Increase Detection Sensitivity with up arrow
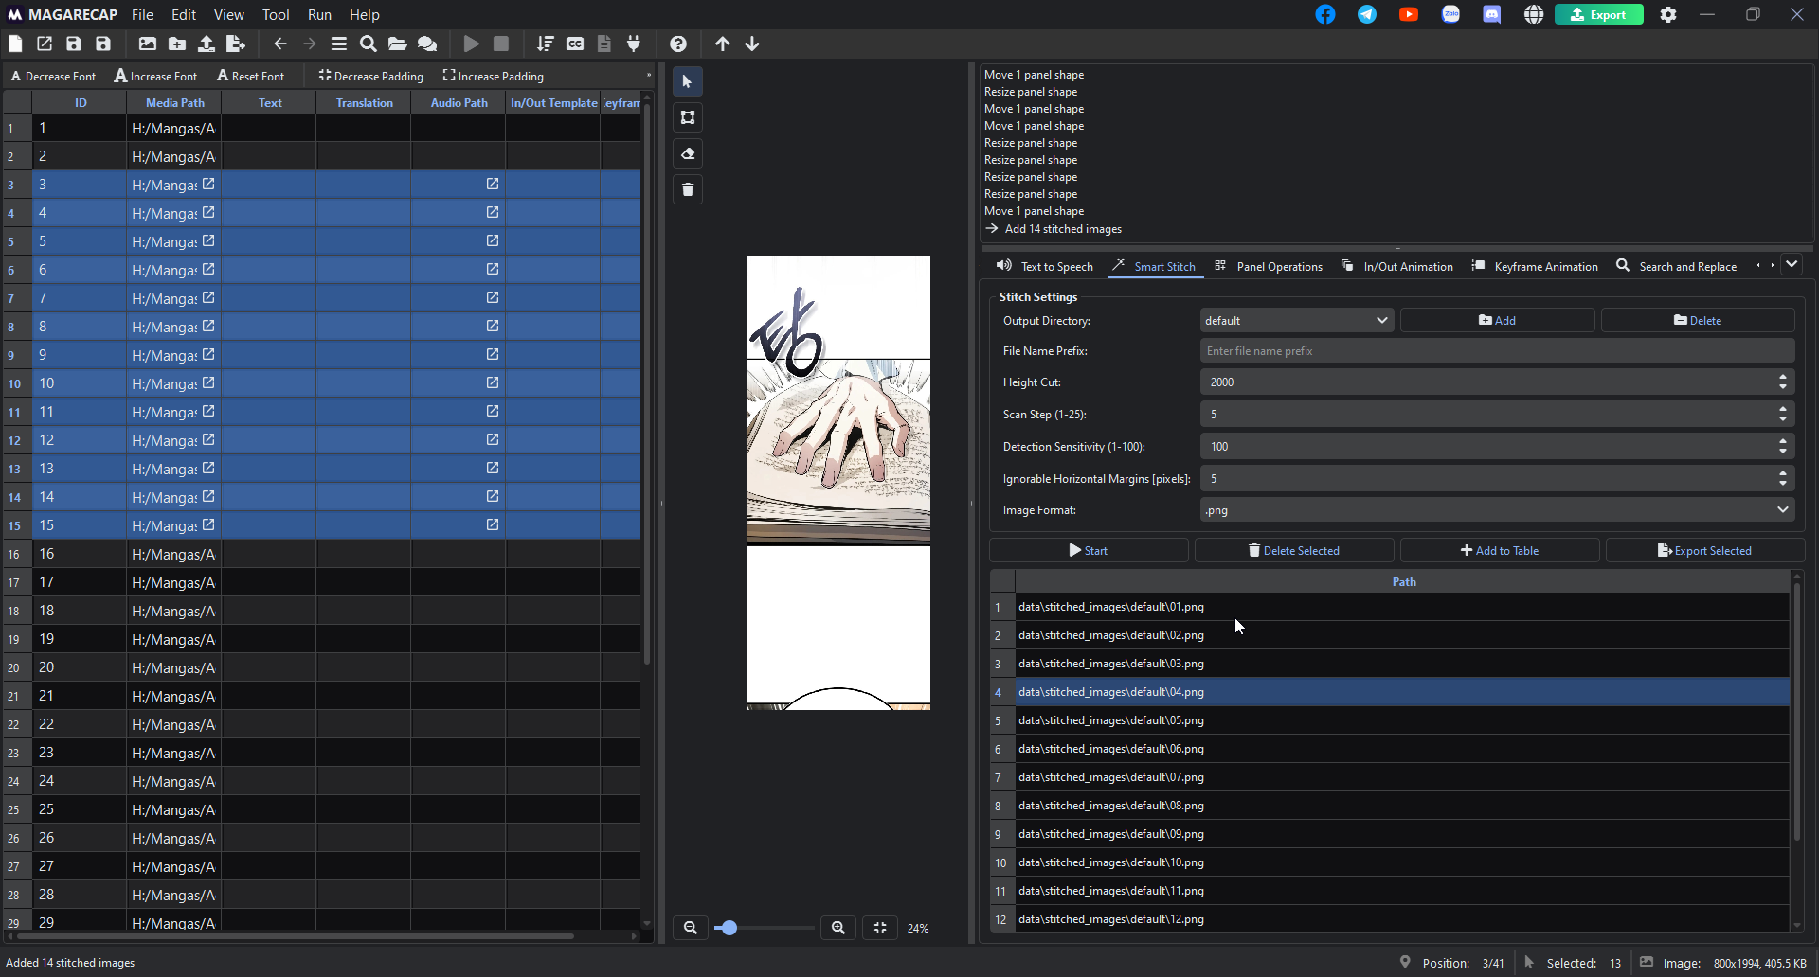 click(x=1783, y=441)
